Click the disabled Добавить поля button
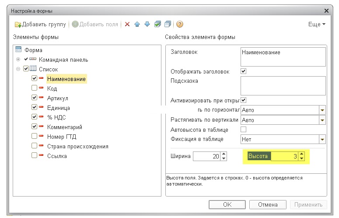 (x=95, y=24)
